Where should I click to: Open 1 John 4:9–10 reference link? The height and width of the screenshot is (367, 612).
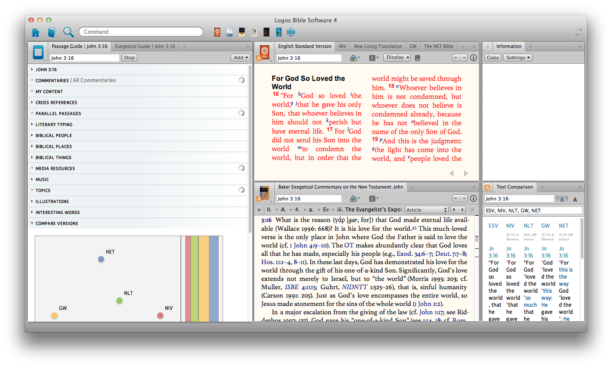[x=310, y=245]
